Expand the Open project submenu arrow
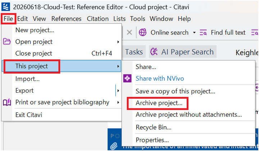The height and width of the screenshot is (151, 259). coord(118,42)
